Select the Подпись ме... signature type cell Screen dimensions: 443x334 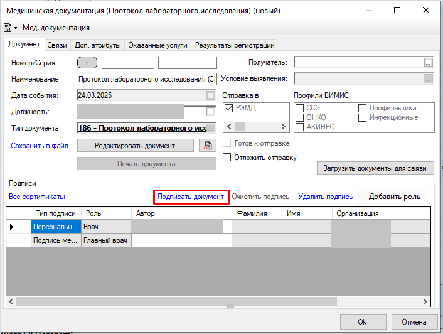[x=56, y=240]
